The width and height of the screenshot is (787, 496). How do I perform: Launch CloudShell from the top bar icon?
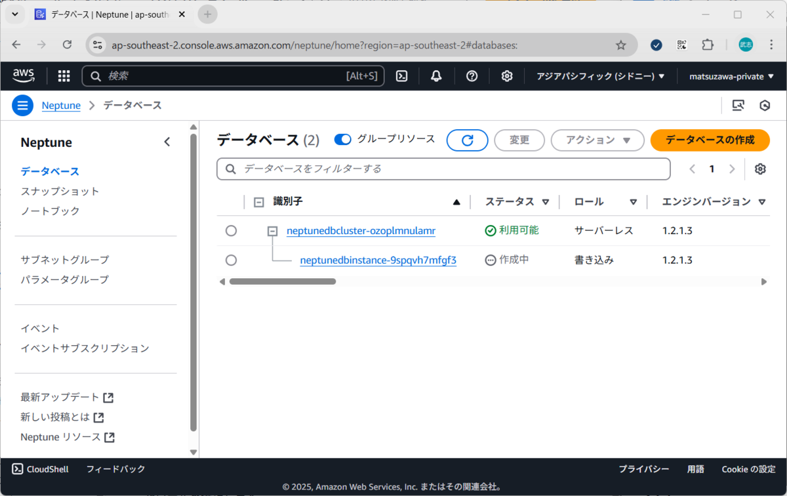402,76
